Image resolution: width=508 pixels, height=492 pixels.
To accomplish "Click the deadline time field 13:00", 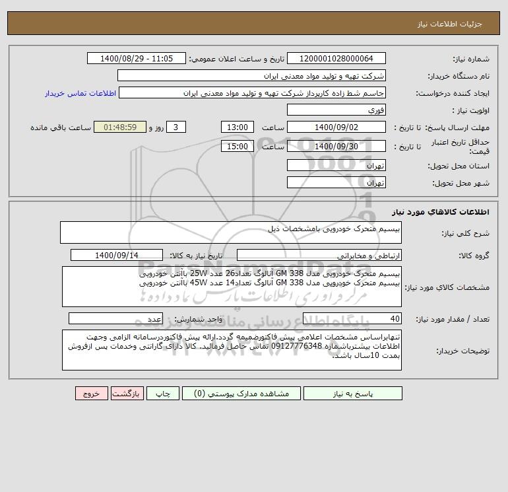I will tap(238, 127).
